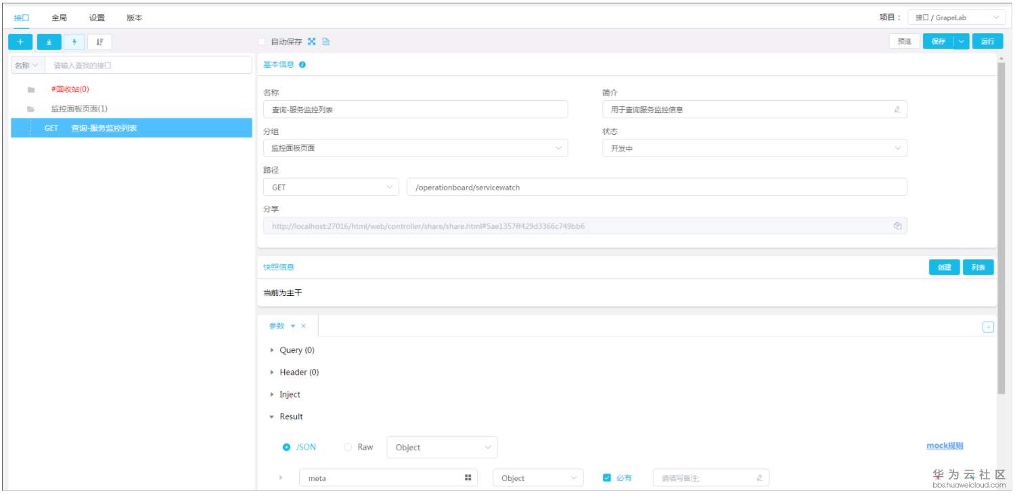Viewport: 1015px width, 495px height.
Task: Click the pencil icon in meta remark field
Action: 759,478
